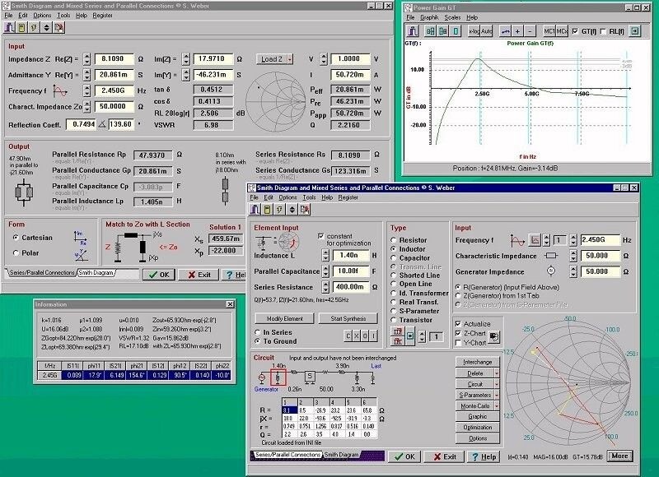Click the MCx button in Power Gain toolbar
The height and width of the screenshot is (477, 659).
point(562,31)
